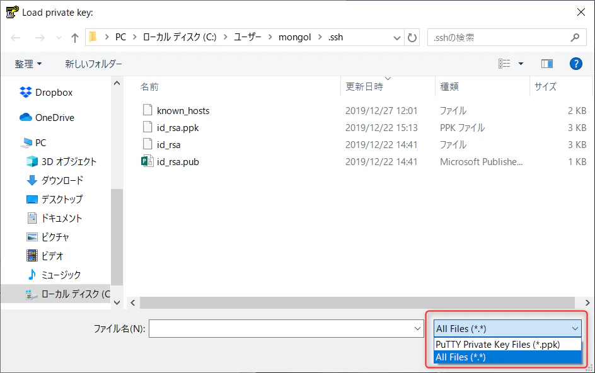Expand the ファイル名 history dropdown arrow
The image size is (595, 373).
[417, 329]
